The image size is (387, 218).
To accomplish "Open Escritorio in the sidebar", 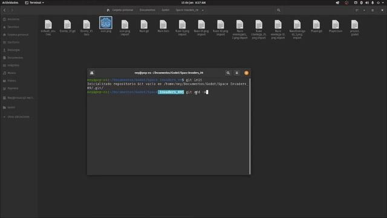I will pyautogui.click(x=11, y=42).
